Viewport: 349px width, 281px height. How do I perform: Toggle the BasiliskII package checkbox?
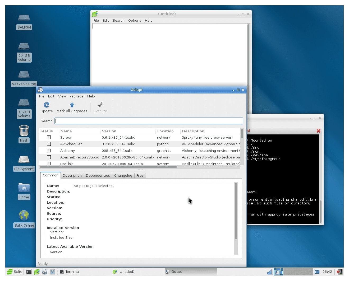pyautogui.click(x=49, y=164)
